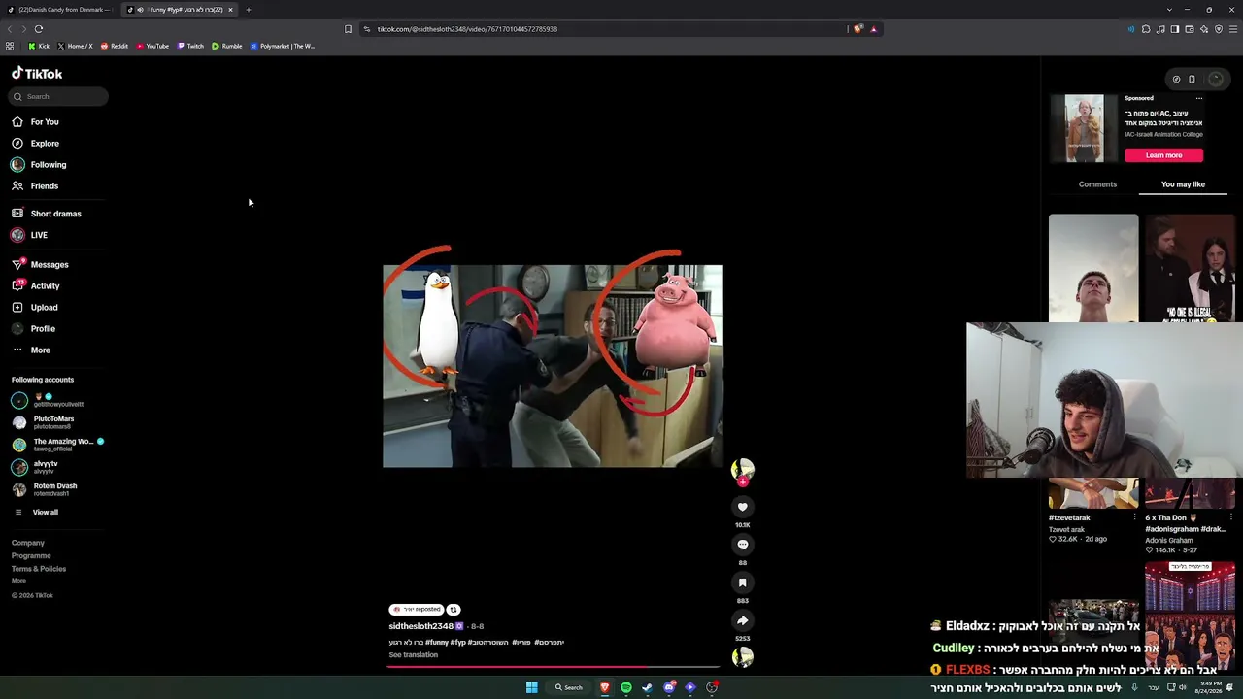Open the Twitch bookmark
Image resolution: width=1243 pixels, height=699 pixels.
(190, 47)
